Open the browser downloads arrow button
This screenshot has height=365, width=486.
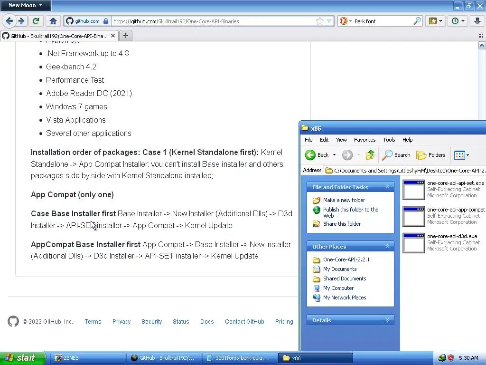point(477,21)
